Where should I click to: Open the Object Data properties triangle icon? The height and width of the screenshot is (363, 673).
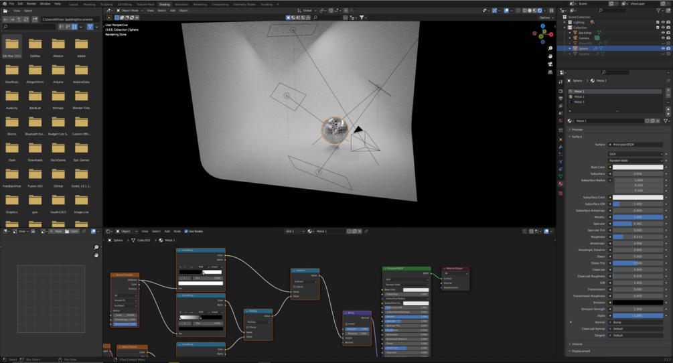coord(560,176)
